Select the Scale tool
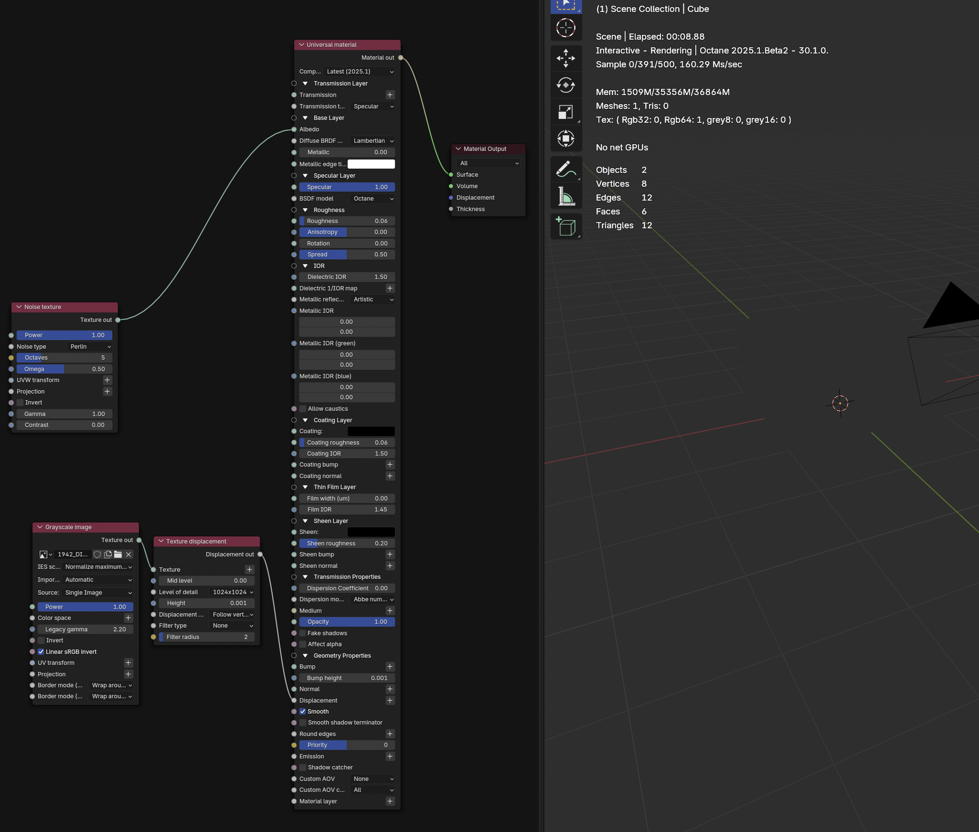 pyautogui.click(x=566, y=112)
